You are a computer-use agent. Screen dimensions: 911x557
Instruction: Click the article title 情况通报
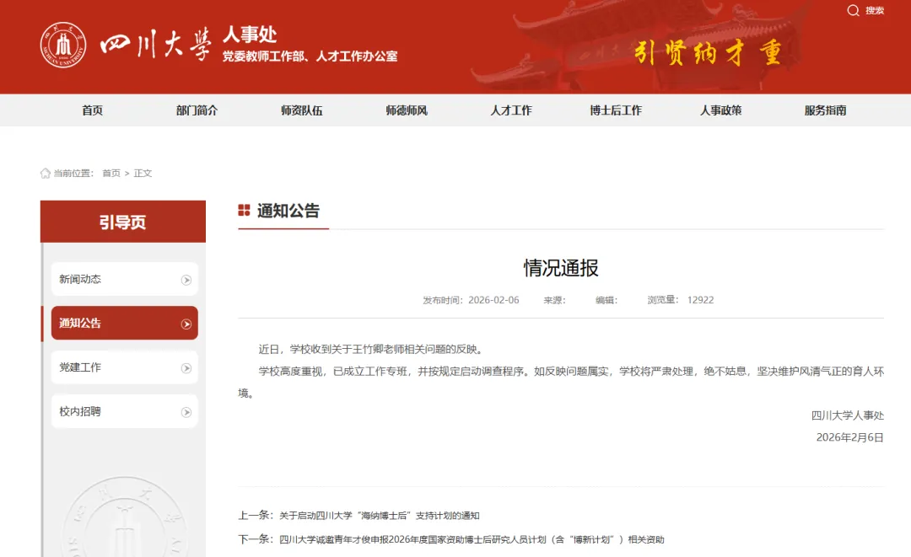pos(561,267)
